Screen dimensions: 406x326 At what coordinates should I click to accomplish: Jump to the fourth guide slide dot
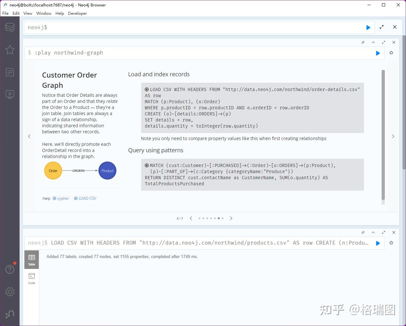211,218
